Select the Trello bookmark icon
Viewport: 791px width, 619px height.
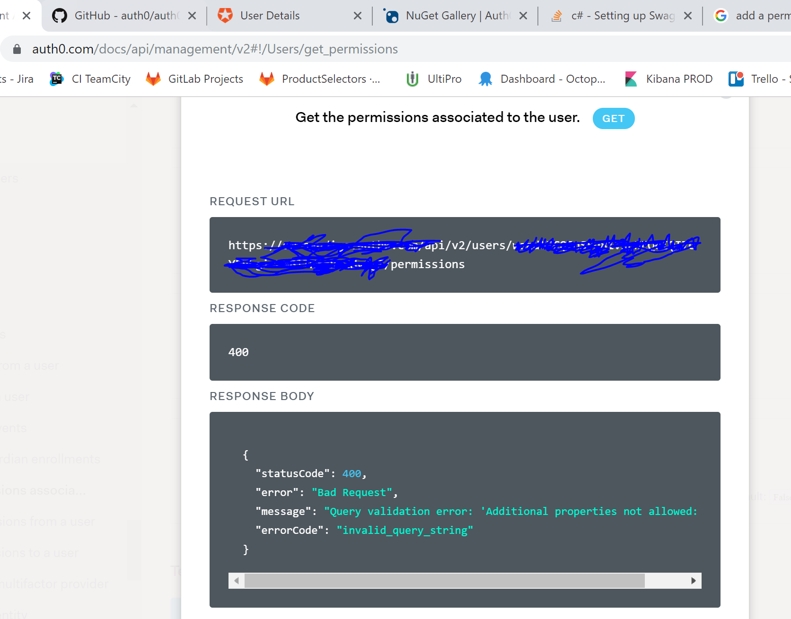click(x=735, y=78)
